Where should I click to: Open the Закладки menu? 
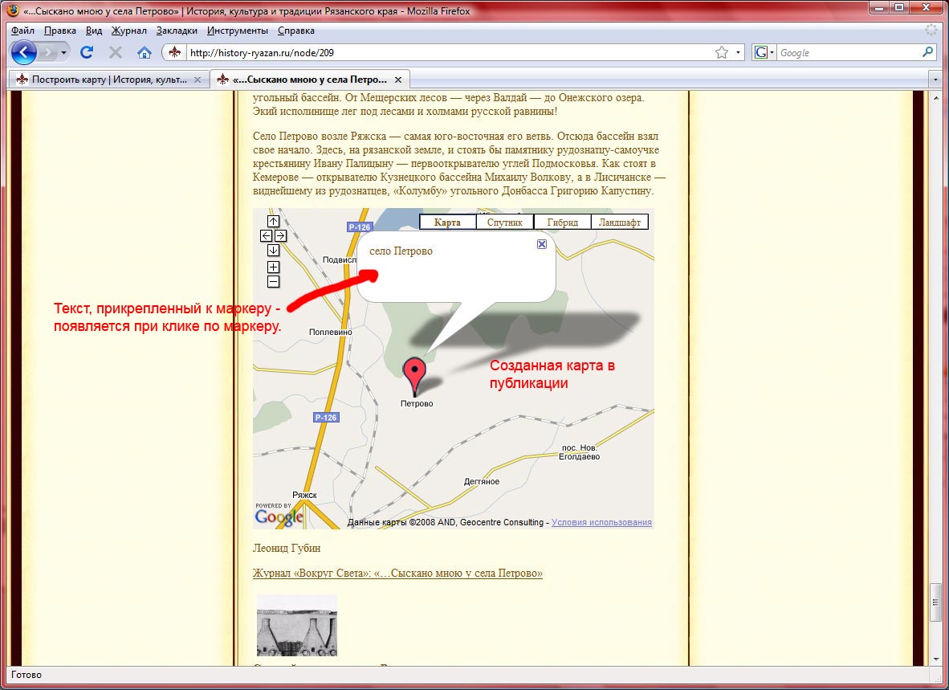click(x=177, y=31)
